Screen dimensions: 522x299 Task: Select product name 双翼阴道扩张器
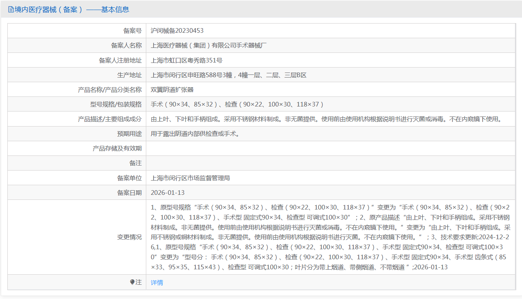pos(172,90)
